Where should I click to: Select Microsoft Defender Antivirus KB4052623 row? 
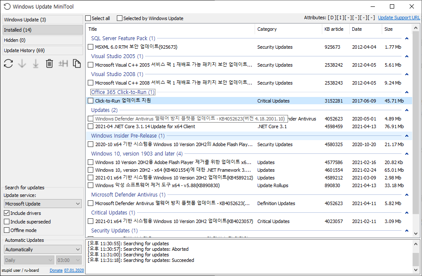coord(249,203)
